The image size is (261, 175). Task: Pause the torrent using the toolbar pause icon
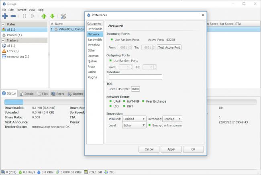(24, 16)
